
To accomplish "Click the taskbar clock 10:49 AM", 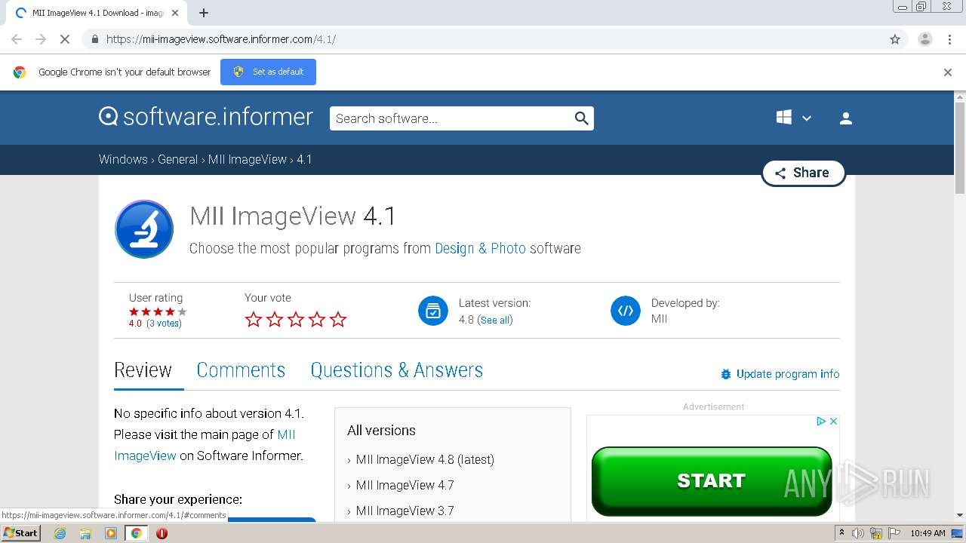I will click(928, 533).
